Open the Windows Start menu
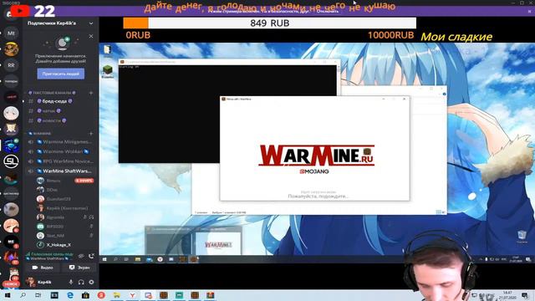The image size is (535, 301). (8, 295)
